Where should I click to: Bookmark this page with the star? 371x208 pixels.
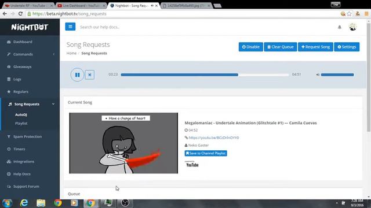coord(349,14)
